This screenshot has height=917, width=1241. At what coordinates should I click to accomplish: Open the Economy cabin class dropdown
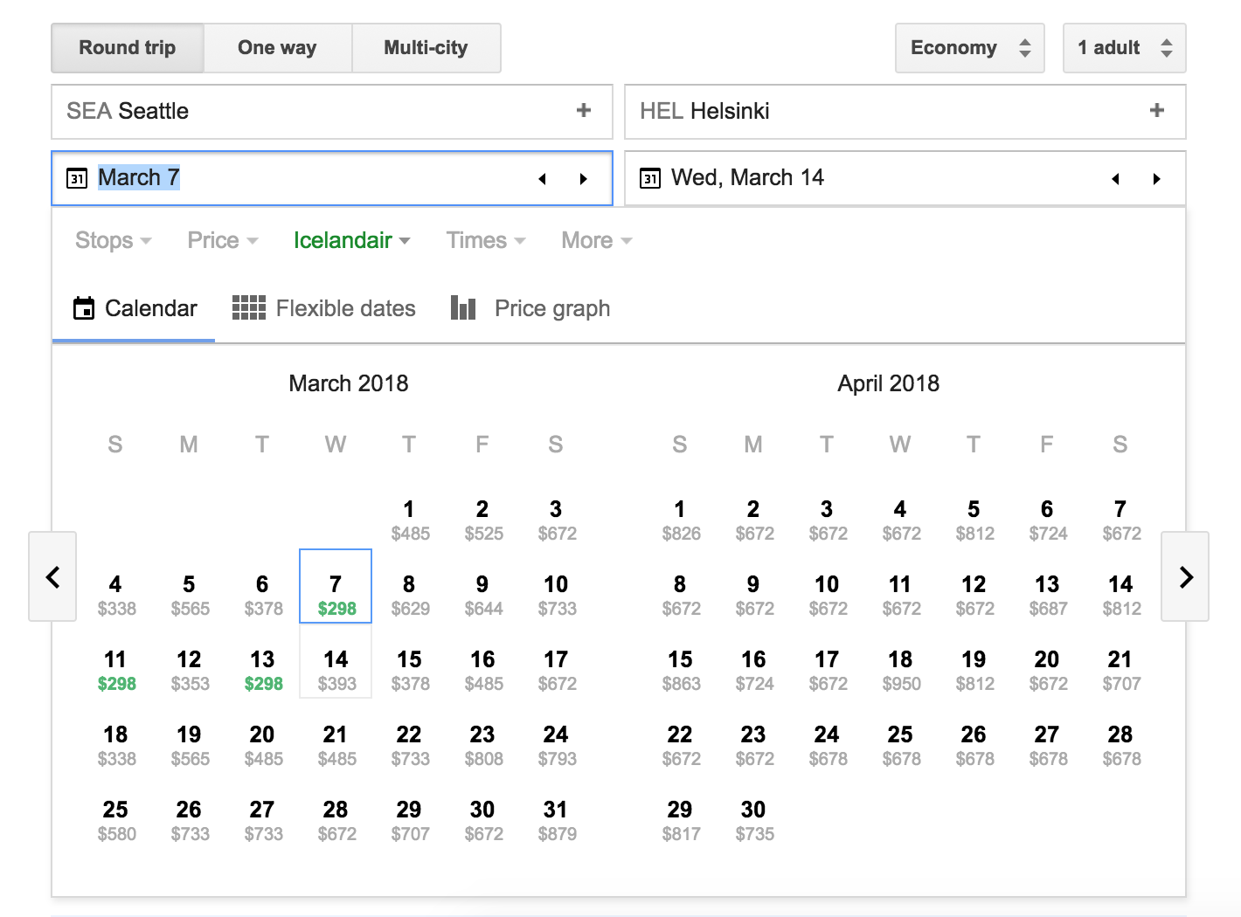click(969, 48)
